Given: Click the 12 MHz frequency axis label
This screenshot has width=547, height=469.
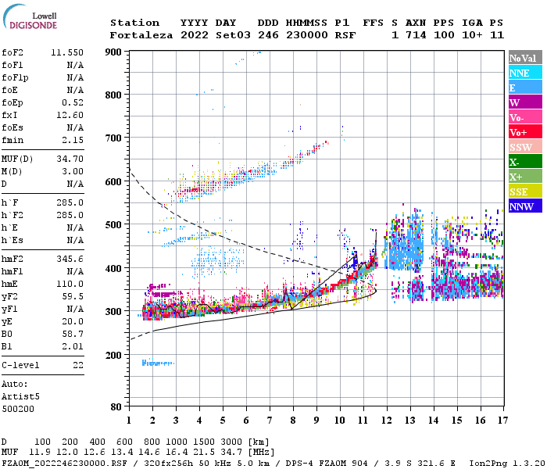Looking at the screenshot, I should pyautogui.click(x=387, y=421).
